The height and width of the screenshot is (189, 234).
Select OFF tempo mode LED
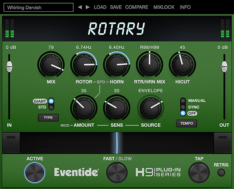click(x=183, y=113)
